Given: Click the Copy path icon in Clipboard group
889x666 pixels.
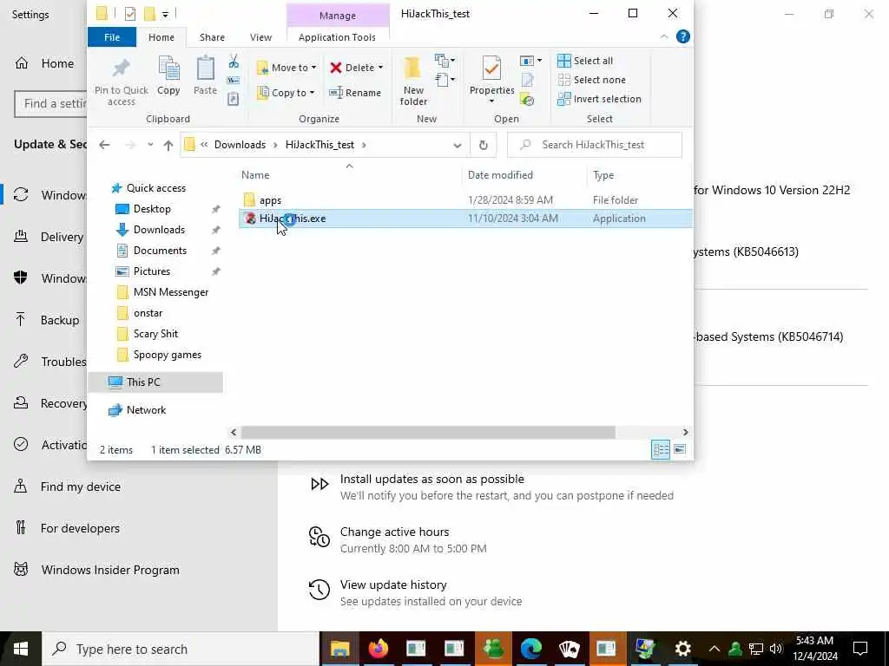Looking at the screenshot, I should tap(233, 81).
